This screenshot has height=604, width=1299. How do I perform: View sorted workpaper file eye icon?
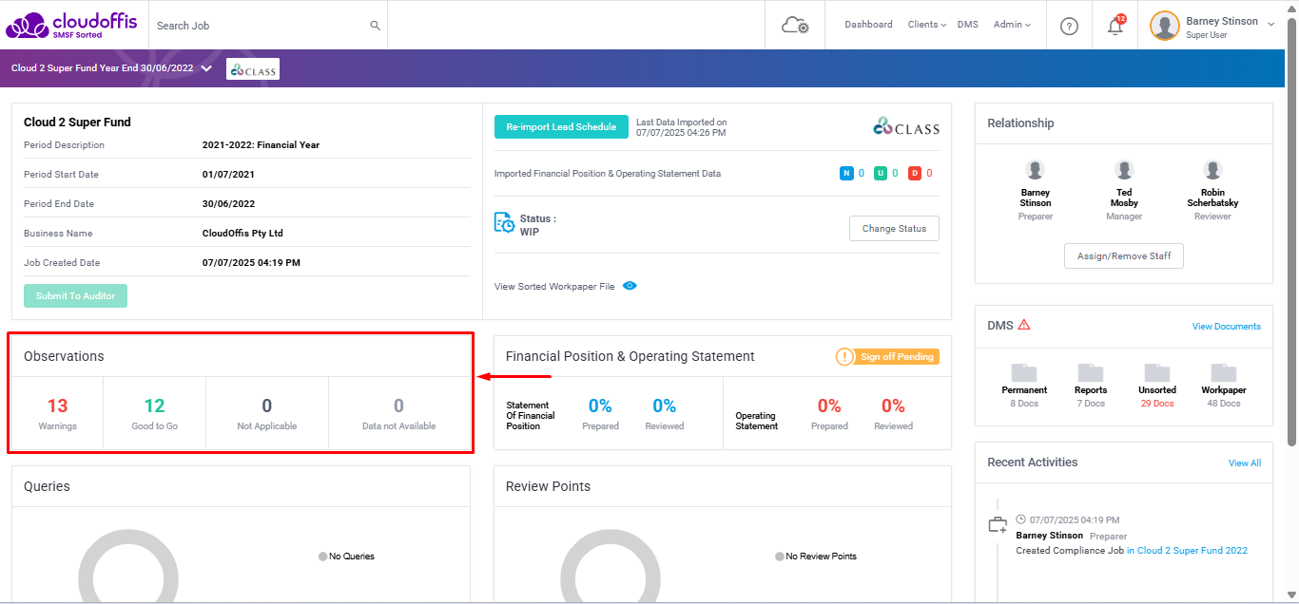(630, 286)
